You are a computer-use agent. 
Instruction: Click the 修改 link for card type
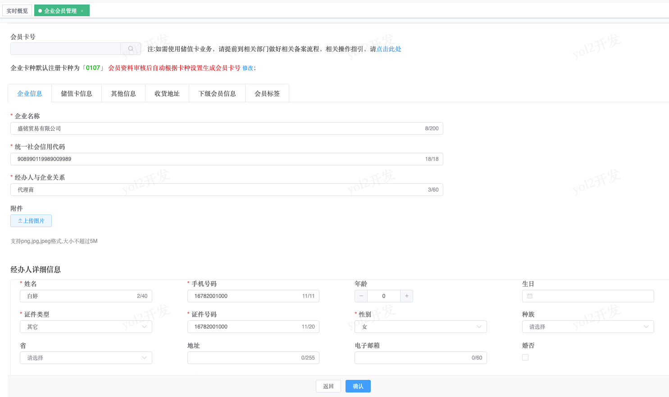248,68
